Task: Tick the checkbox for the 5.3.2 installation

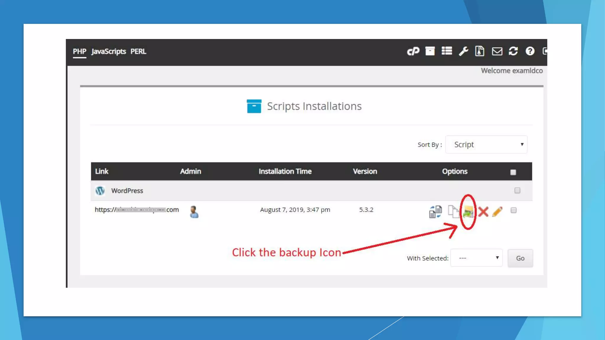Action: (513, 210)
